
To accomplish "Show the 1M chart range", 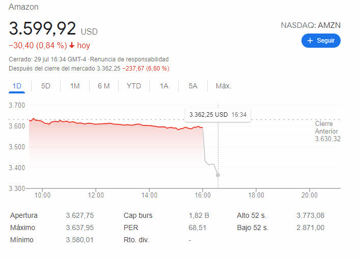I will click(x=75, y=86).
